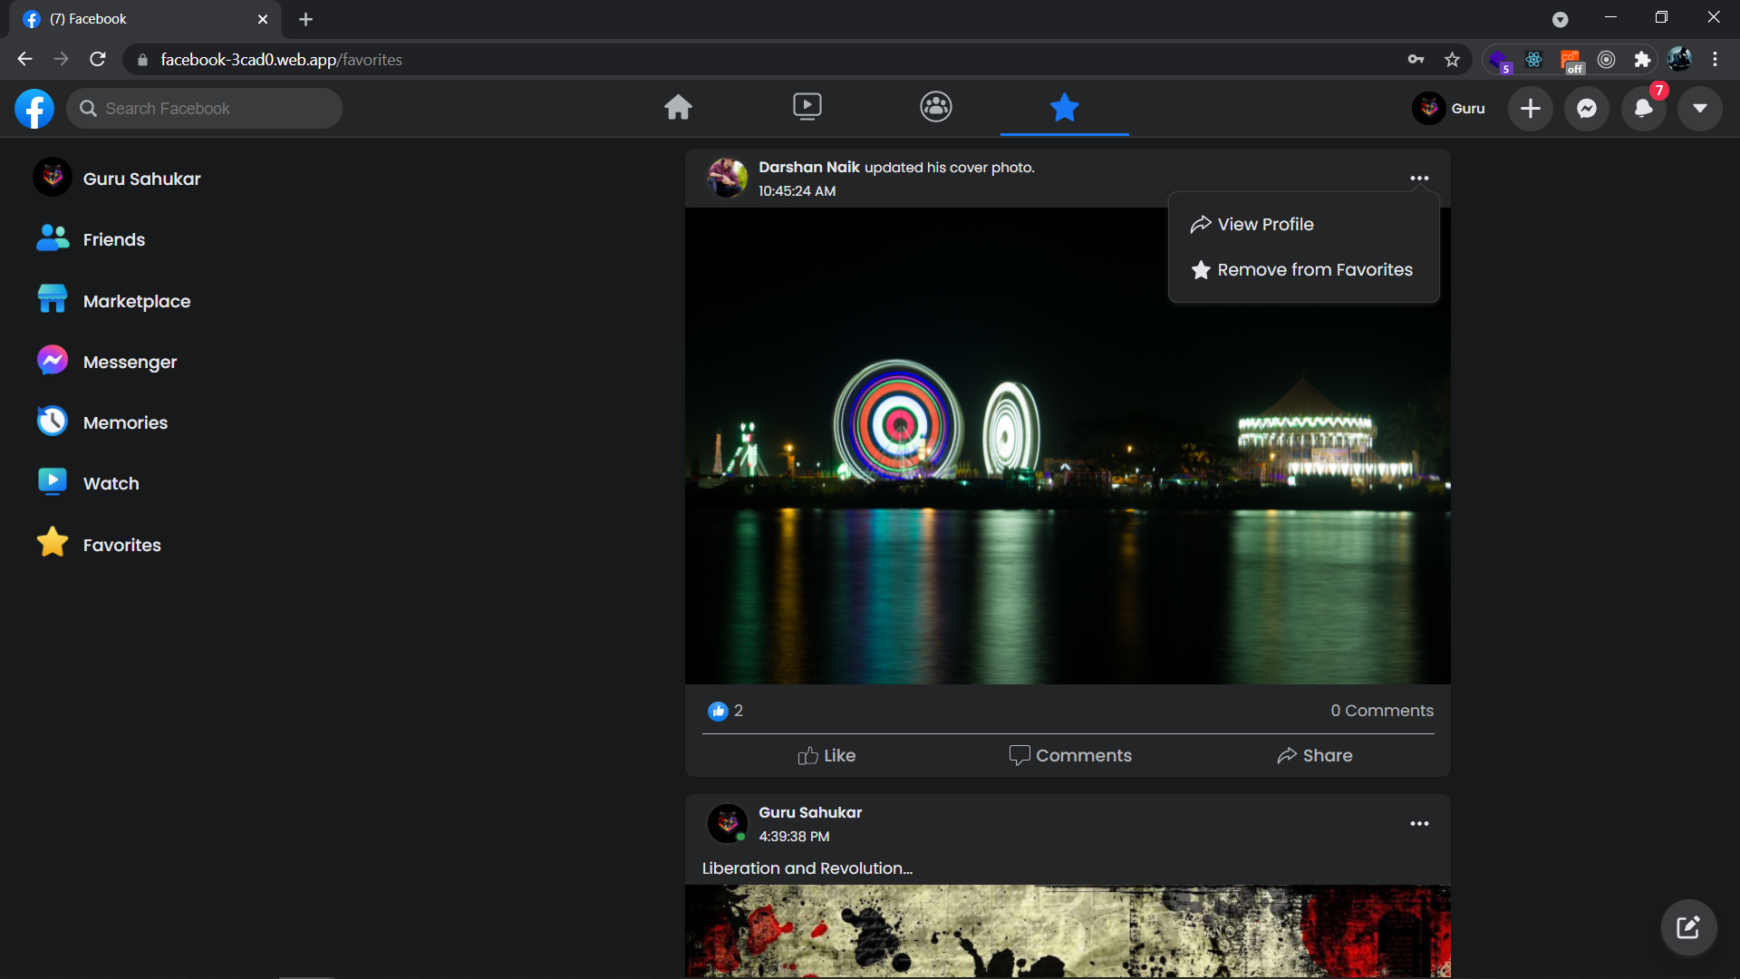
Task: Open the Chrome profile avatar
Action: point(1679,59)
